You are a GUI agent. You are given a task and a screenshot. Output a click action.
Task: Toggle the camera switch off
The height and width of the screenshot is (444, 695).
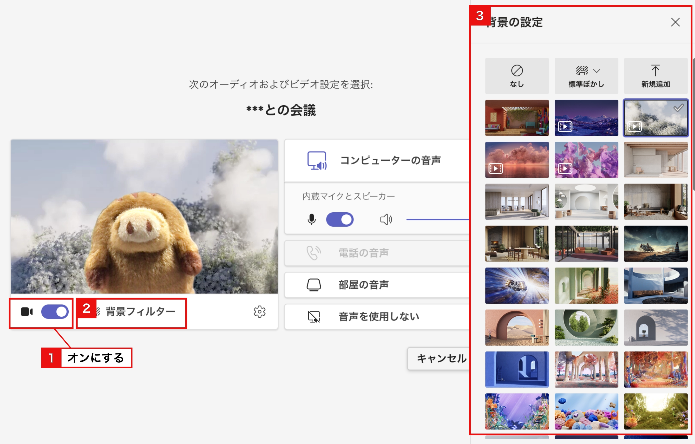(55, 312)
